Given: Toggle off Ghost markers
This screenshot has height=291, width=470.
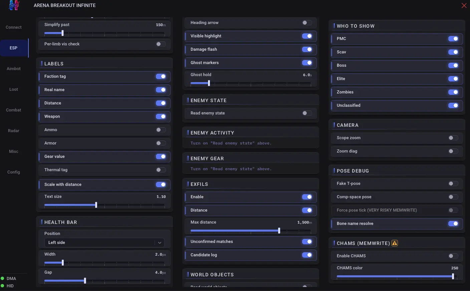Looking at the screenshot, I should (x=307, y=63).
